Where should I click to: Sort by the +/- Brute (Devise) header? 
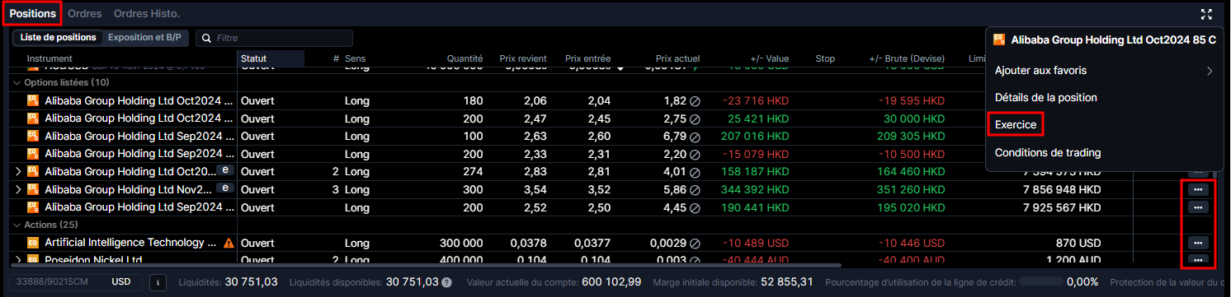[x=908, y=59]
